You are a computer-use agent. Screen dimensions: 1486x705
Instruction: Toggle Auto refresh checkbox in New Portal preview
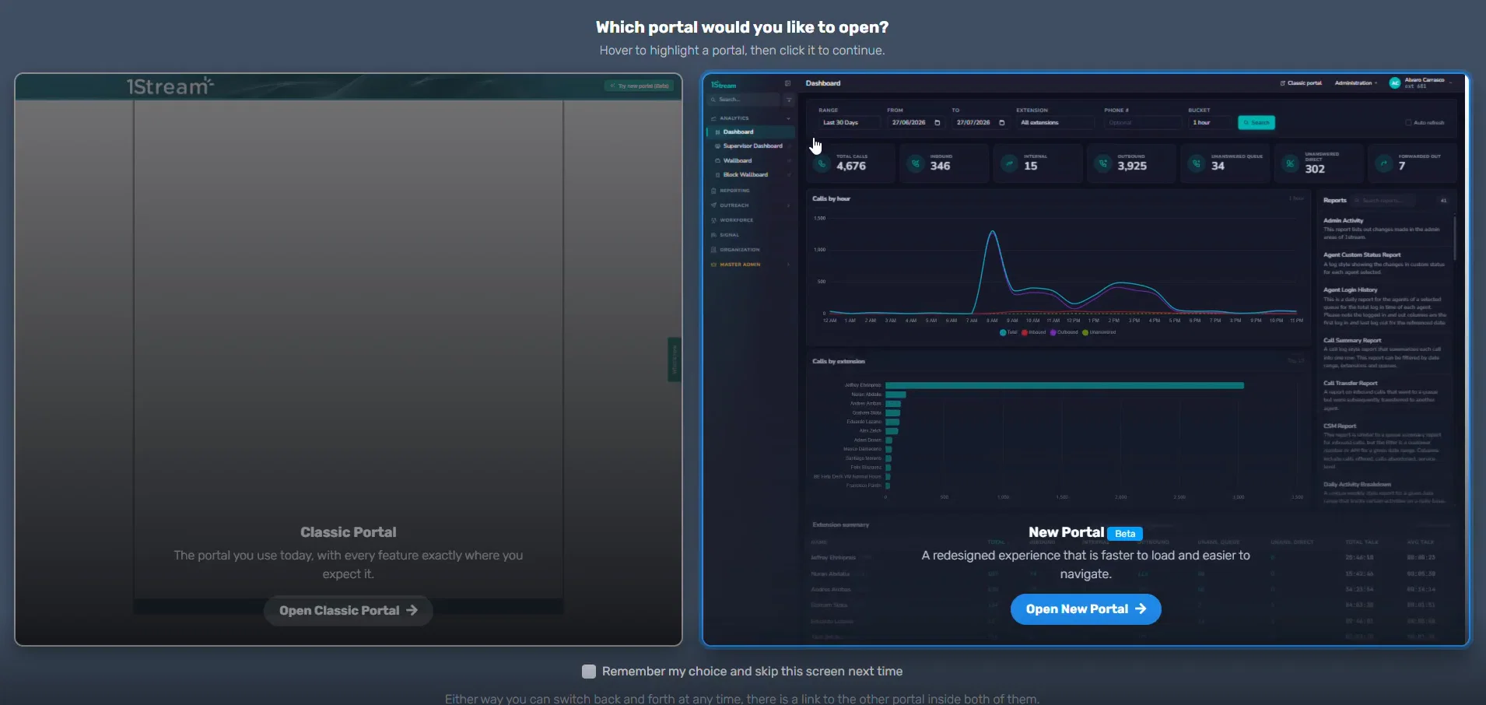coord(1408,123)
